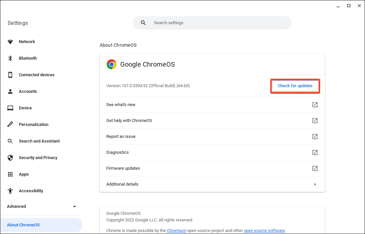Open the open source software link
This screenshot has height=234, width=365.
(x=264, y=230)
